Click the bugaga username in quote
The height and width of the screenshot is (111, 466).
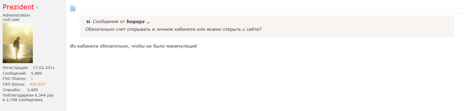[x=135, y=22]
